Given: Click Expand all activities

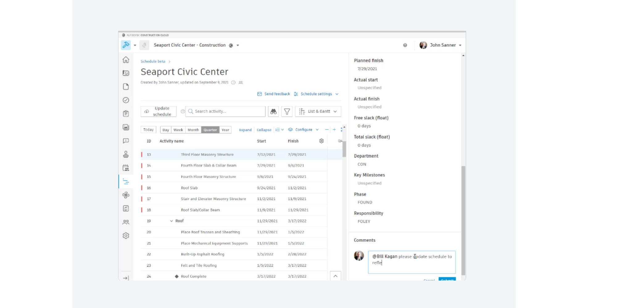Looking at the screenshot, I should [245, 130].
